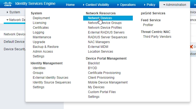Click the Identity Services Engine title
196x109 pixels.
click(x=35, y=3)
